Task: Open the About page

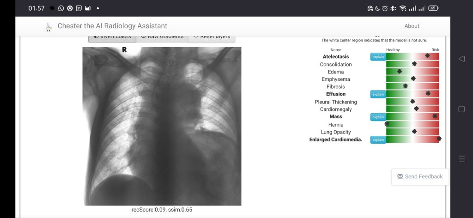Action: coord(412,26)
